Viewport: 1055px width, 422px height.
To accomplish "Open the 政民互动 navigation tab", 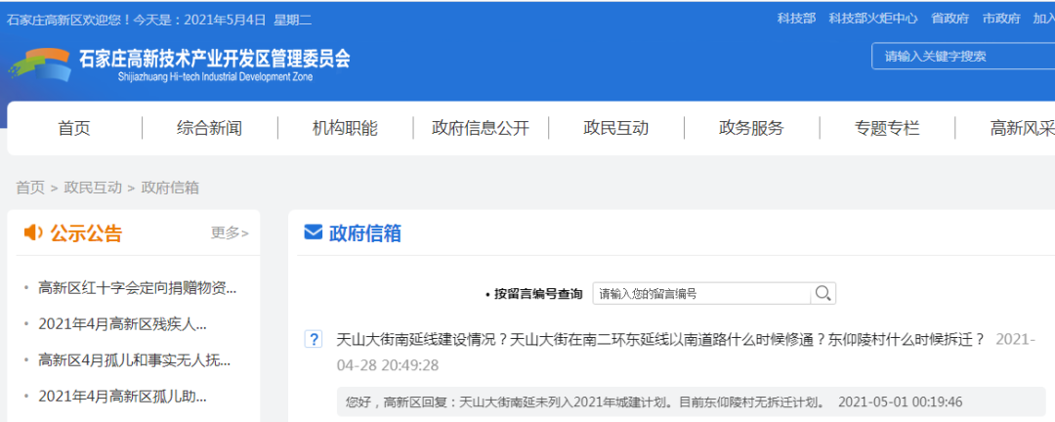I will (615, 128).
